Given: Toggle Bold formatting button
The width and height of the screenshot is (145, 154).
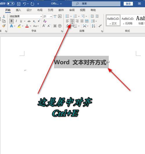Looking at the screenshot, I should pyautogui.click(x=11, y=21).
